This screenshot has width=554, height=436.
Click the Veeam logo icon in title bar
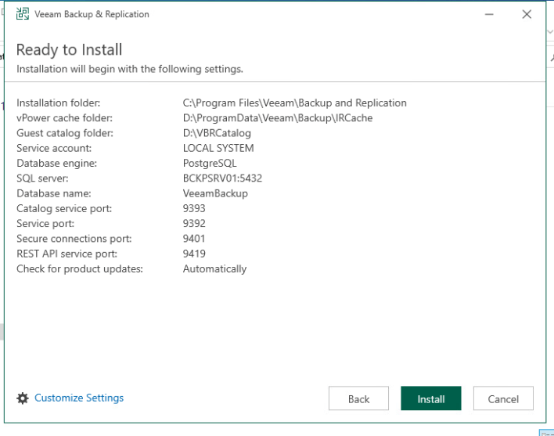click(23, 14)
